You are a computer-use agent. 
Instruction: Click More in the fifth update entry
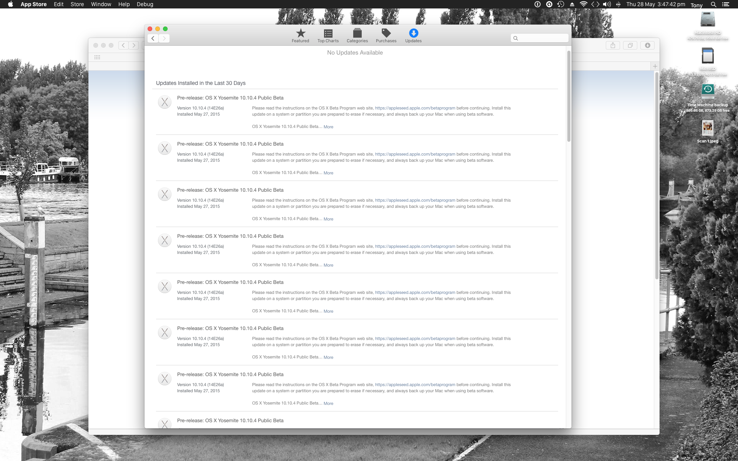(x=328, y=311)
